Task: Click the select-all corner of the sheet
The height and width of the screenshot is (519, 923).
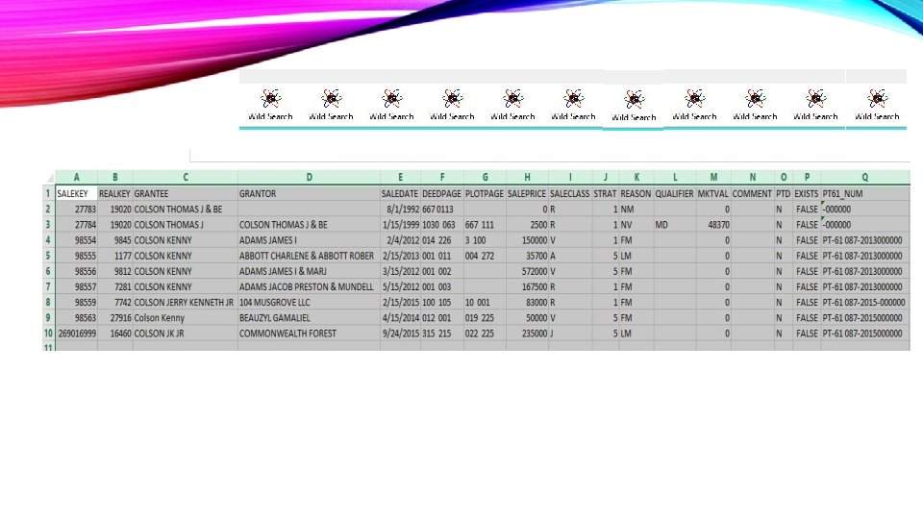Action: [x=49, y=177]
